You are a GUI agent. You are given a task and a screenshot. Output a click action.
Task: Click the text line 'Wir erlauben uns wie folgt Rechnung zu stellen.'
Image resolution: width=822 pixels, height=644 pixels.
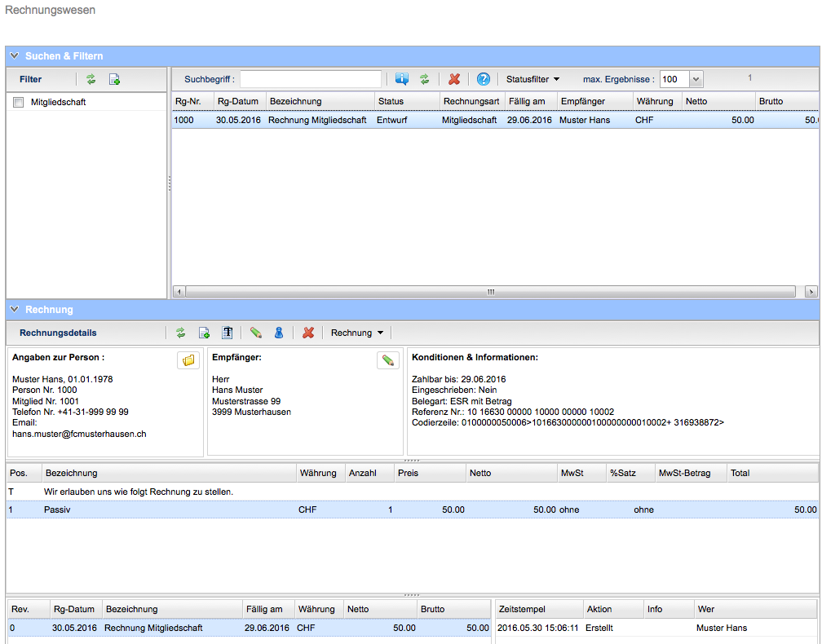(139, 492)
